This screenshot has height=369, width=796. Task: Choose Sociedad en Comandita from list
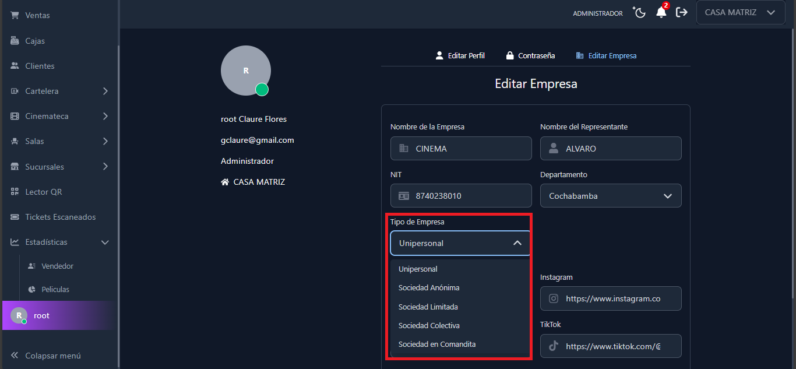[437, 344]
